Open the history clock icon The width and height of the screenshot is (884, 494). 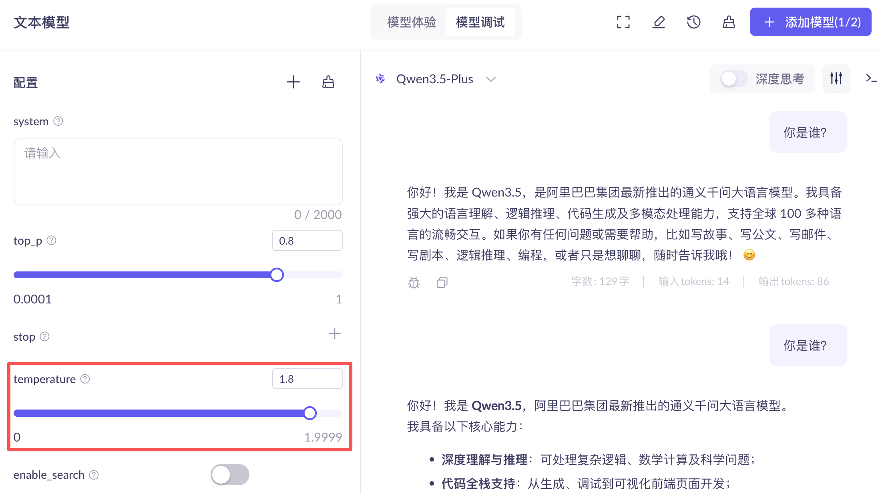pos(693,22)
